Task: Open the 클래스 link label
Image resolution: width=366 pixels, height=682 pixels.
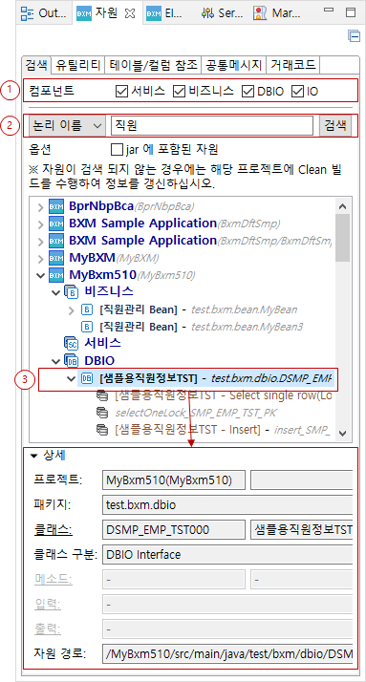Action: tap(54, 530)
